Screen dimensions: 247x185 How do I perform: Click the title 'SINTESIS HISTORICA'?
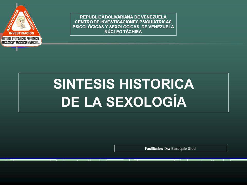pos(124,84)
